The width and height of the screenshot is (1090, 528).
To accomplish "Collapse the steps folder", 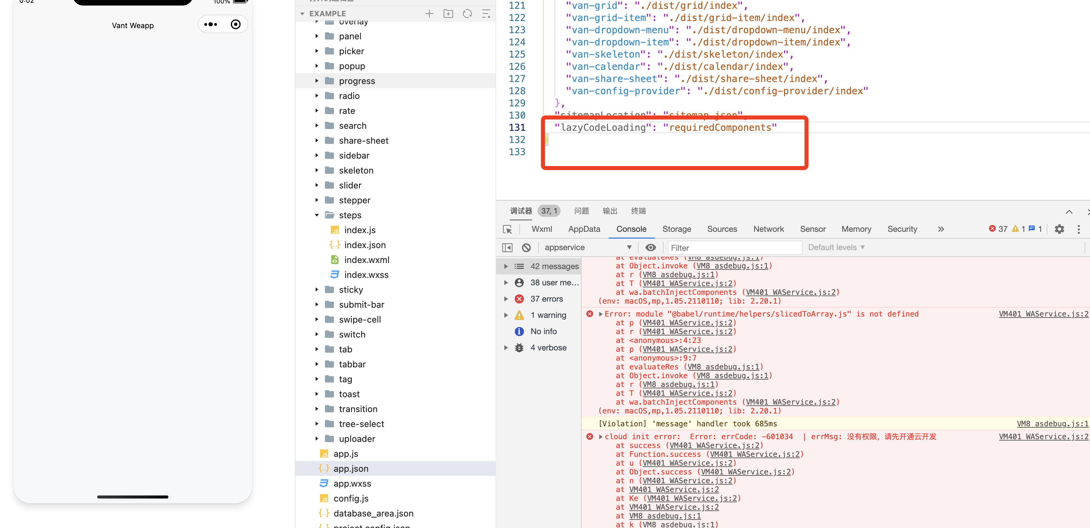I will click(x=317, y=215).
